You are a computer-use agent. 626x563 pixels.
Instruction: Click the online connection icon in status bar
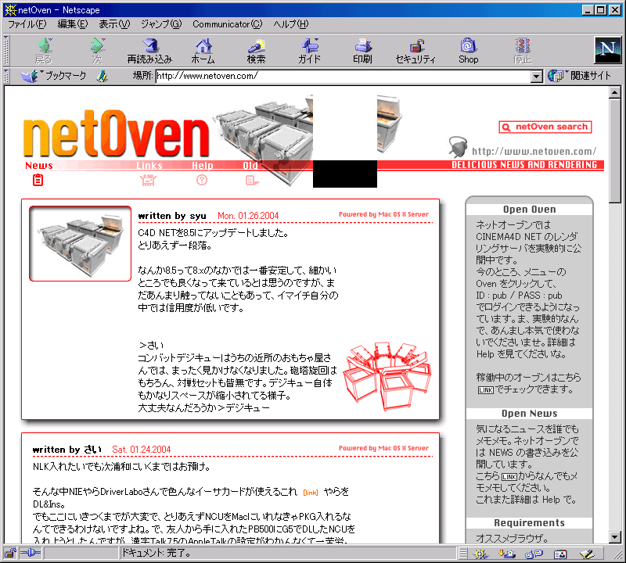click(x=31, y=553)
